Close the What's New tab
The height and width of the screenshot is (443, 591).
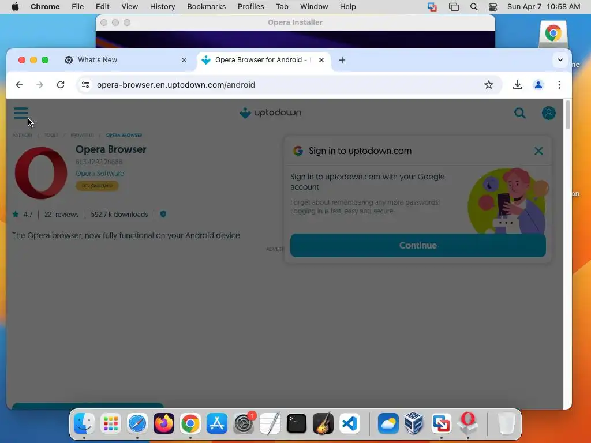(x=184, y=60)
